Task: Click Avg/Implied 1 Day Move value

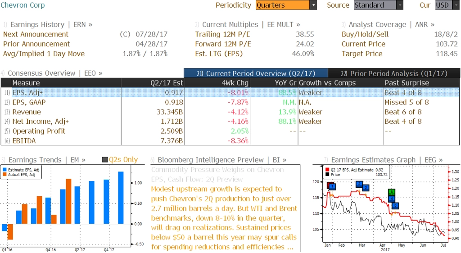Action: pos(145,54)
